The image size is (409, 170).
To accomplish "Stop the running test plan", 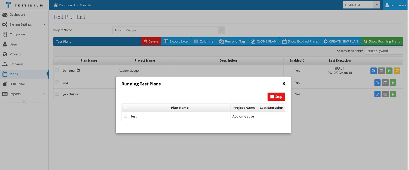I will (x=276, y=97).
